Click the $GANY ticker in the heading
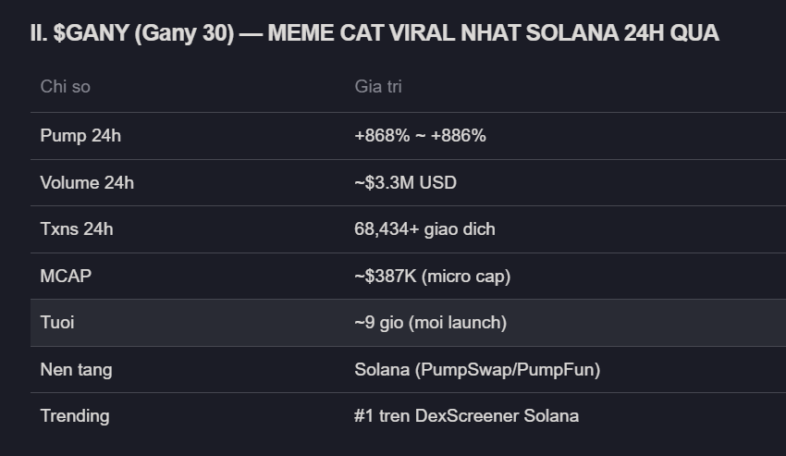The height and width of the screenshot is (456, 786). (87, 33)
